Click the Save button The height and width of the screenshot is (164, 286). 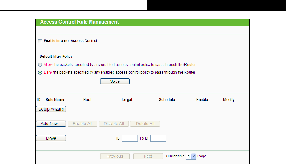coord(115,81)
